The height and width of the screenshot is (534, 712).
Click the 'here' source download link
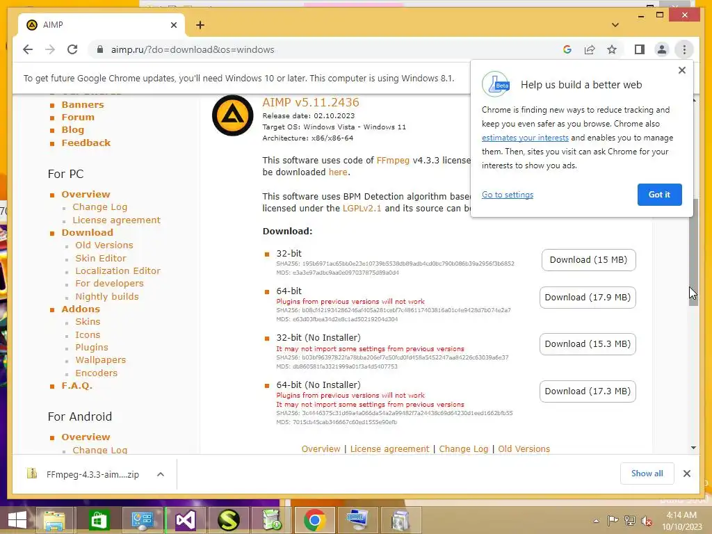338,172
